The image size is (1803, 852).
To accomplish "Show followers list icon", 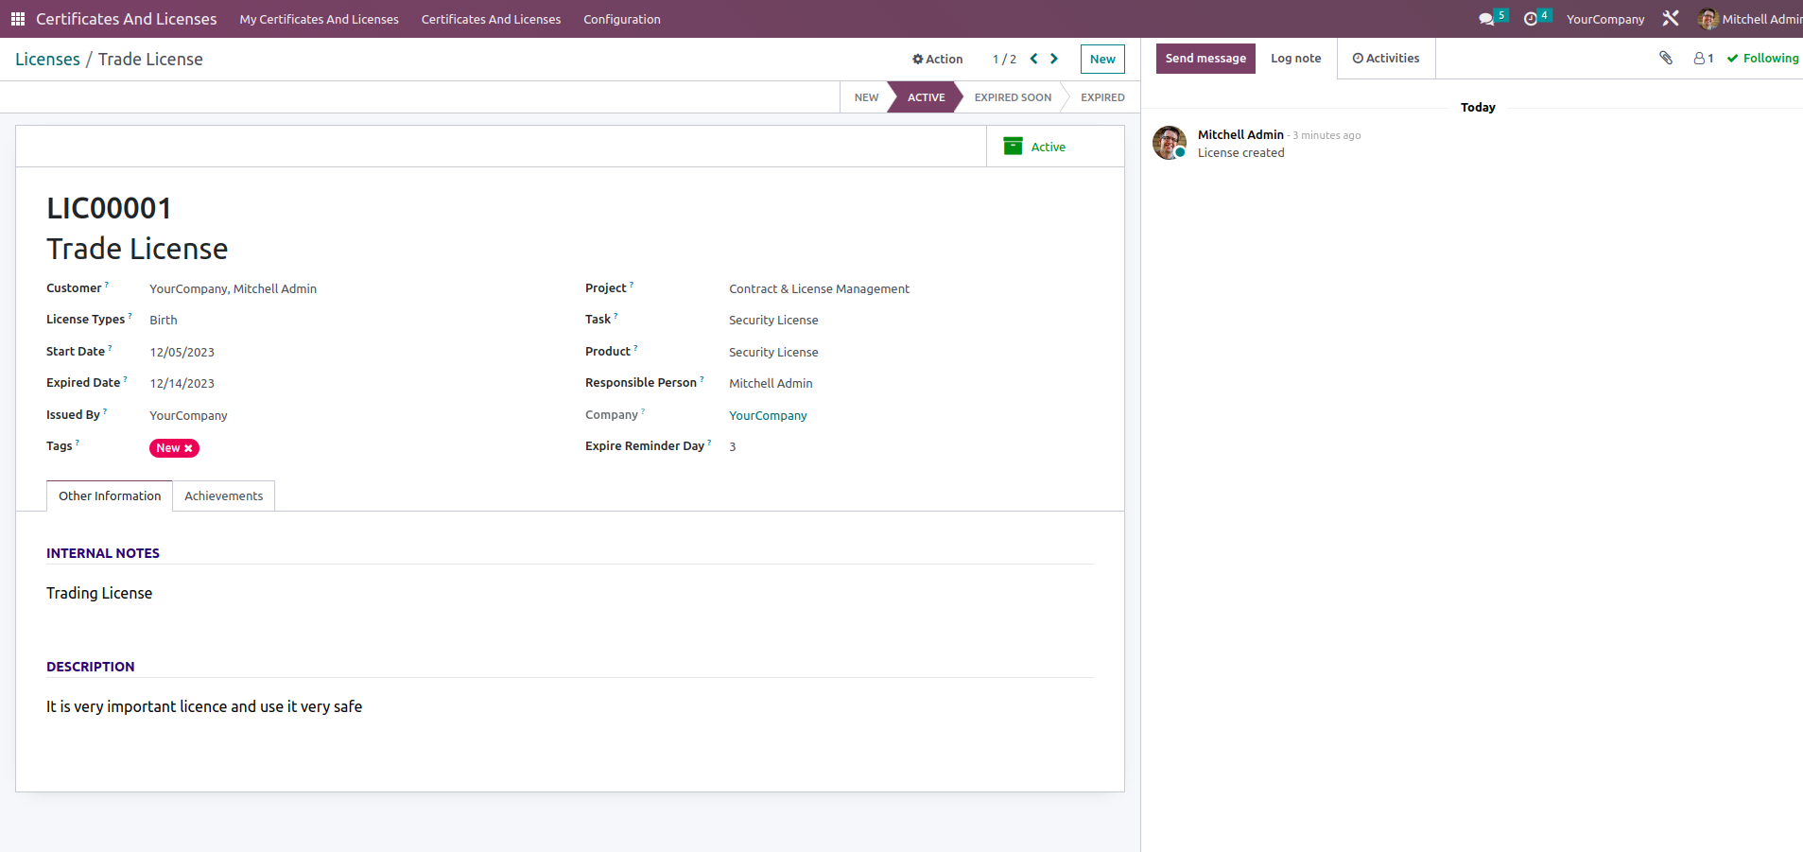I will pos(1704,58).
